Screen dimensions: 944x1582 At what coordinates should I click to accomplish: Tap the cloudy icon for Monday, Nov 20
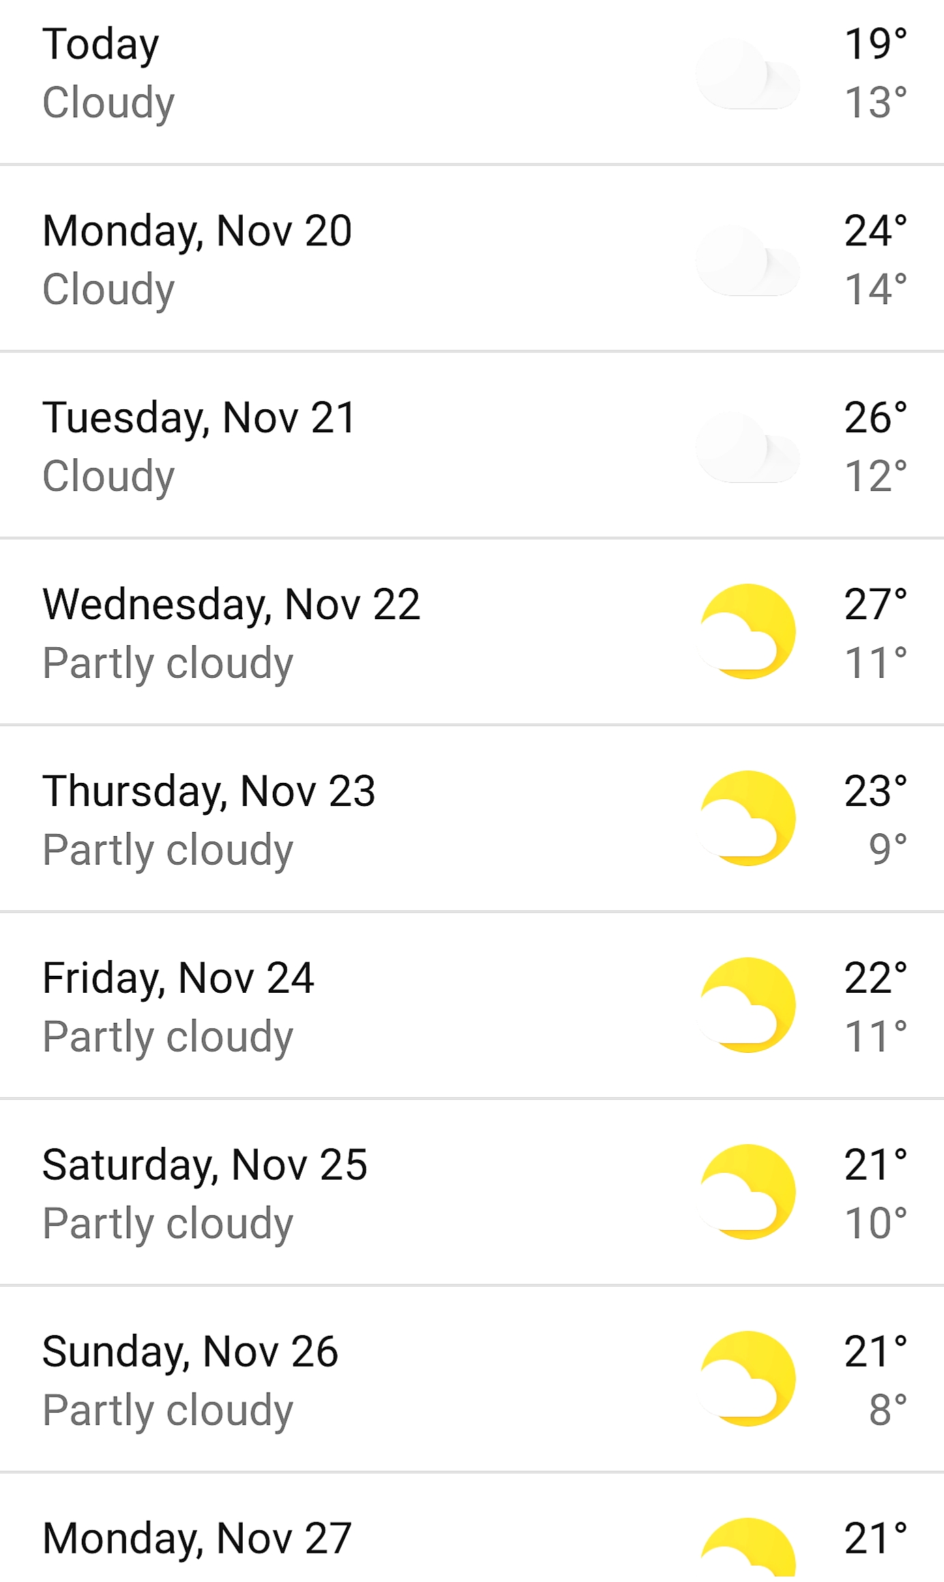(748, 260)
